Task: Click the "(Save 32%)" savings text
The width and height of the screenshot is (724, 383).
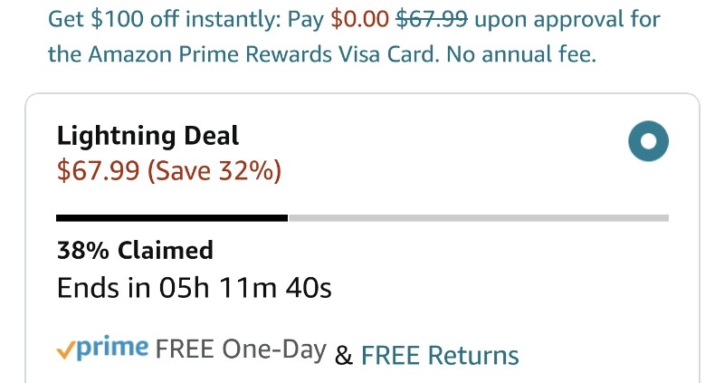Action: point(214,171)
